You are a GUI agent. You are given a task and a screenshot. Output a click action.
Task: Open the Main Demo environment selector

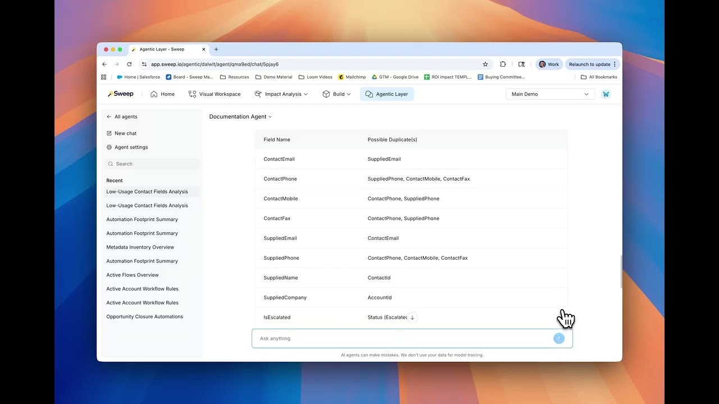click(x=549, y=94)
